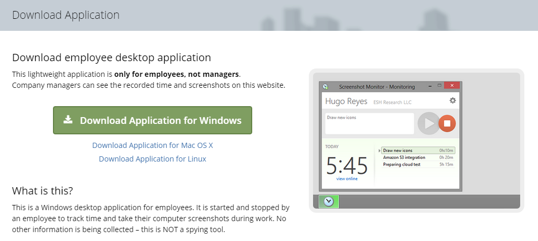Select 'Draw new icons' task row
Screen dimensions: 538x241
(x=418, y=151)
